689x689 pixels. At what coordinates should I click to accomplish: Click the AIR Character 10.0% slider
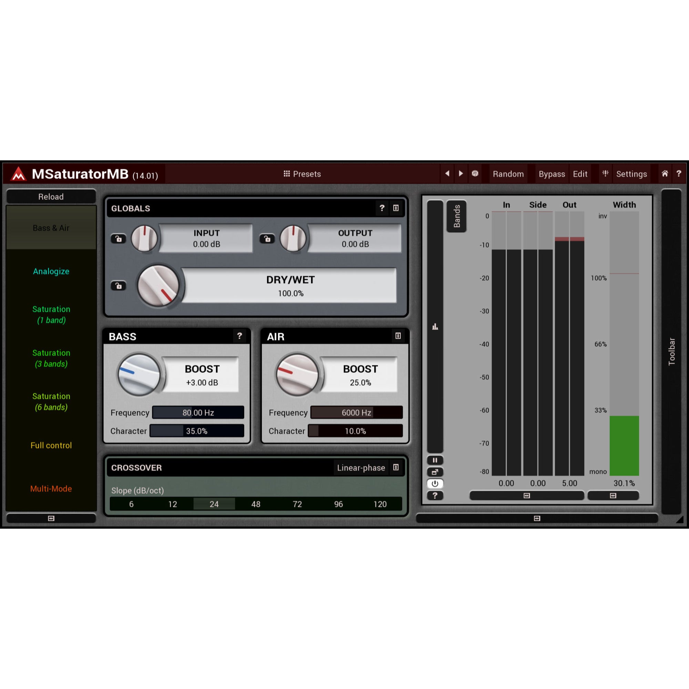355,431
